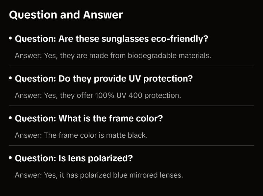Click the answer about polarized blue mirrored lenses
The height and width of the screenshot is (196, 263).
[x=99, y=175]
